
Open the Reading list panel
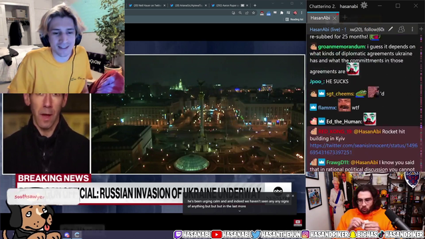tap(294, 19)
